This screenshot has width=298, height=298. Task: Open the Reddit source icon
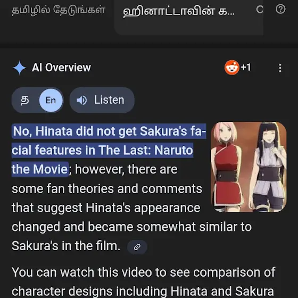coord(231,68)
